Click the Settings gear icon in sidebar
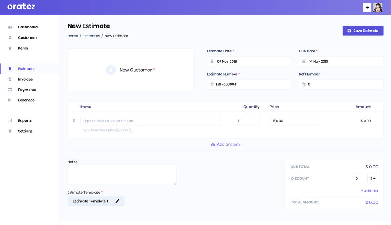Screen dimensions: 391x225 [x=10, y=131]
